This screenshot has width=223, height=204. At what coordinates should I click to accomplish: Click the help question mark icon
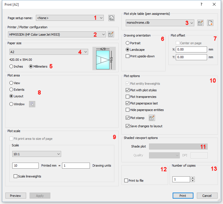pos(201,4)
